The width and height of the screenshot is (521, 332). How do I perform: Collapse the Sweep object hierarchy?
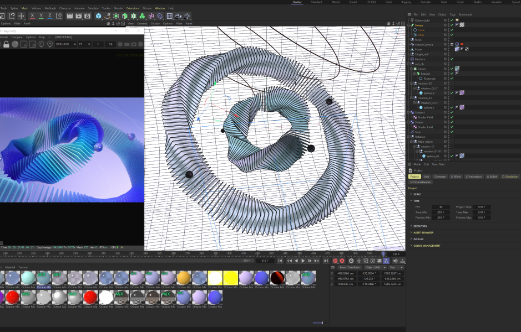pos(409,25)
